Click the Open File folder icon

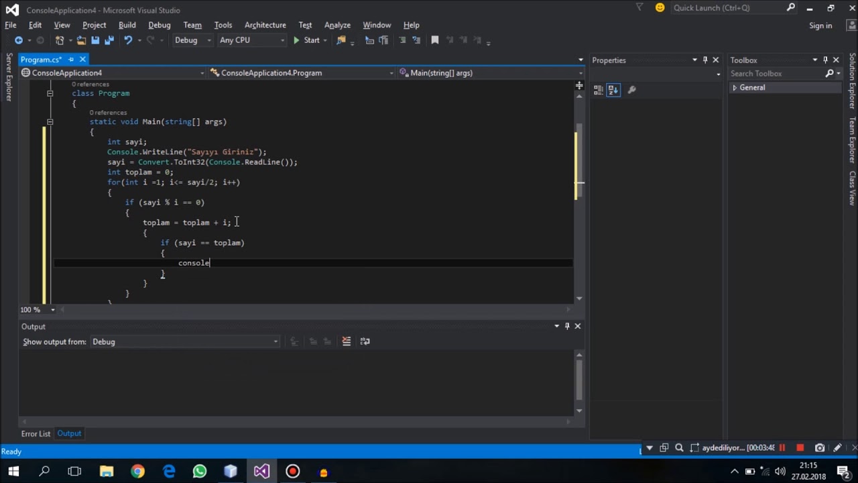81,40
